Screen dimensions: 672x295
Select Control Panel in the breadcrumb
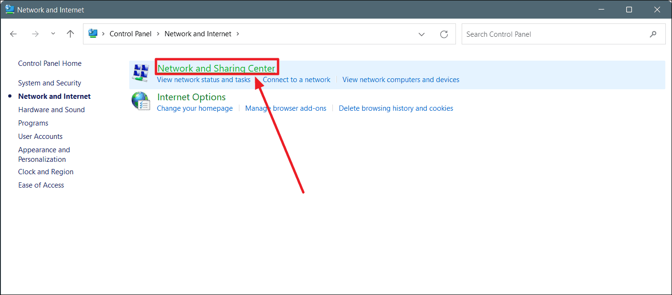(130, 34)
